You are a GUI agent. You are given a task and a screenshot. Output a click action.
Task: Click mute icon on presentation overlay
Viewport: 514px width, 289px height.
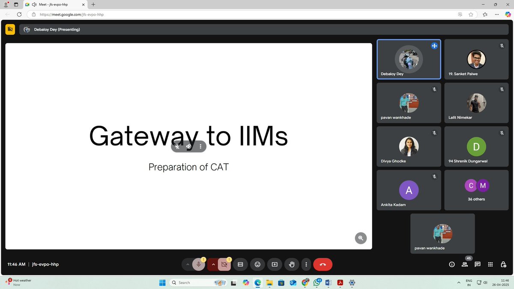coord(177,146)
